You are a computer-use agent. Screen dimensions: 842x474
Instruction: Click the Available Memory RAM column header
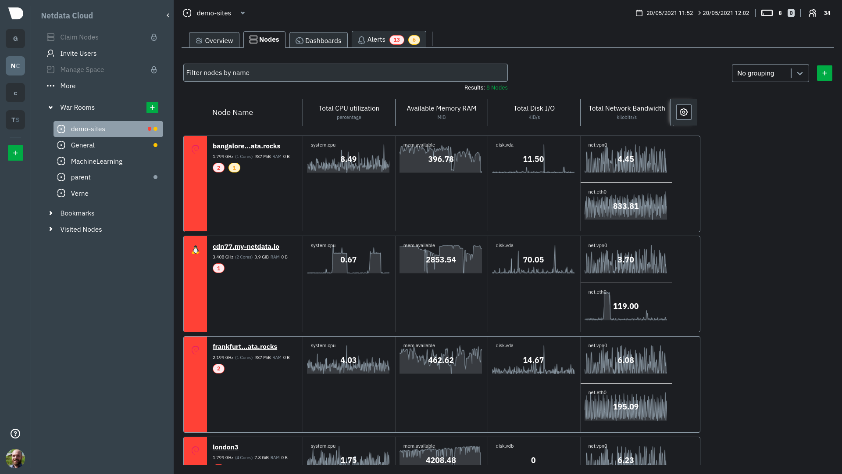(442, 112)
